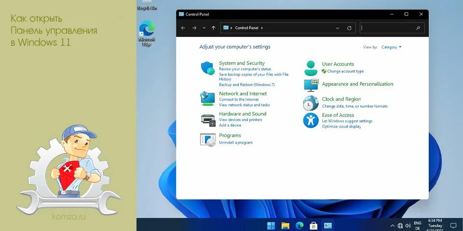Open Ease of Access icon

[x=311, y=120]
